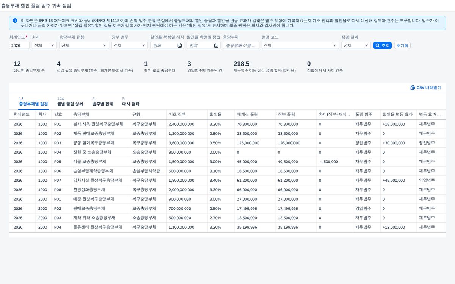Expand the 회사 dropdown
This screenshot has height=284, width=455.
(44, 45)
